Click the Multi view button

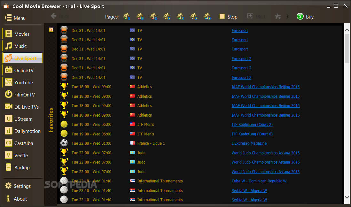(x=257, y=17)
